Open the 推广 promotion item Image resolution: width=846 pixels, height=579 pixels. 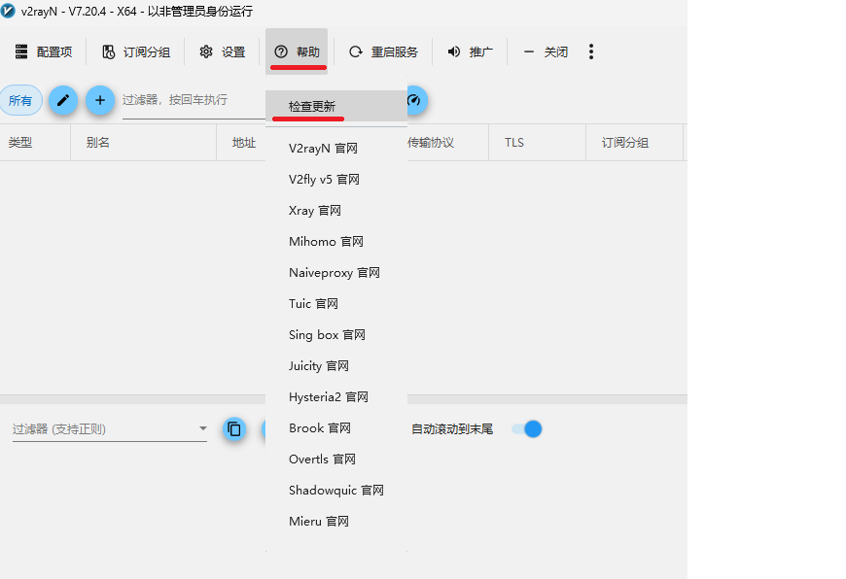point(470,51)
